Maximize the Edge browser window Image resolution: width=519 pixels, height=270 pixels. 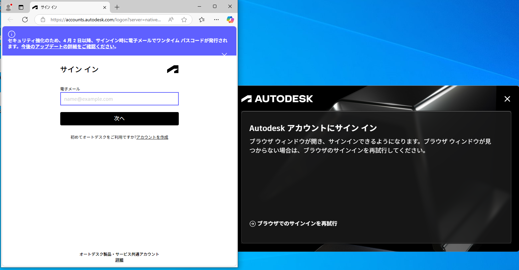215,6
